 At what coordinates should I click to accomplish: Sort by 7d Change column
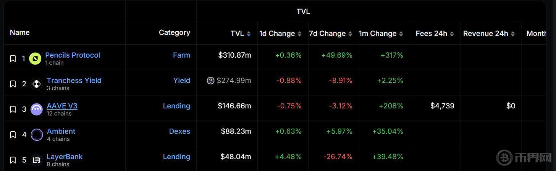click(x=330, y=34)
